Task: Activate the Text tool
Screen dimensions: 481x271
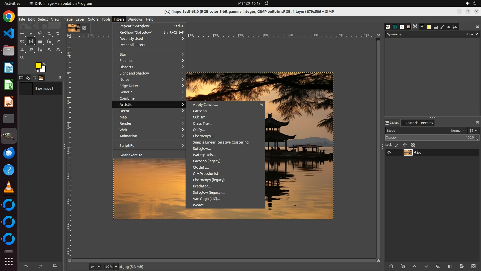Action: click(49, 50)
